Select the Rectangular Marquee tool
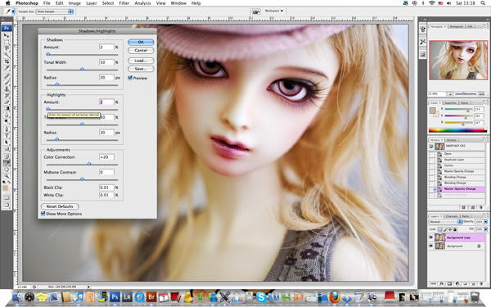 [7, 42]
